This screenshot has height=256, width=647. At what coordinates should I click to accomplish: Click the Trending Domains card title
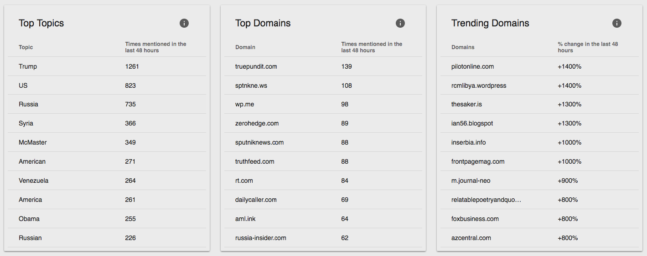tap(490, 23)
